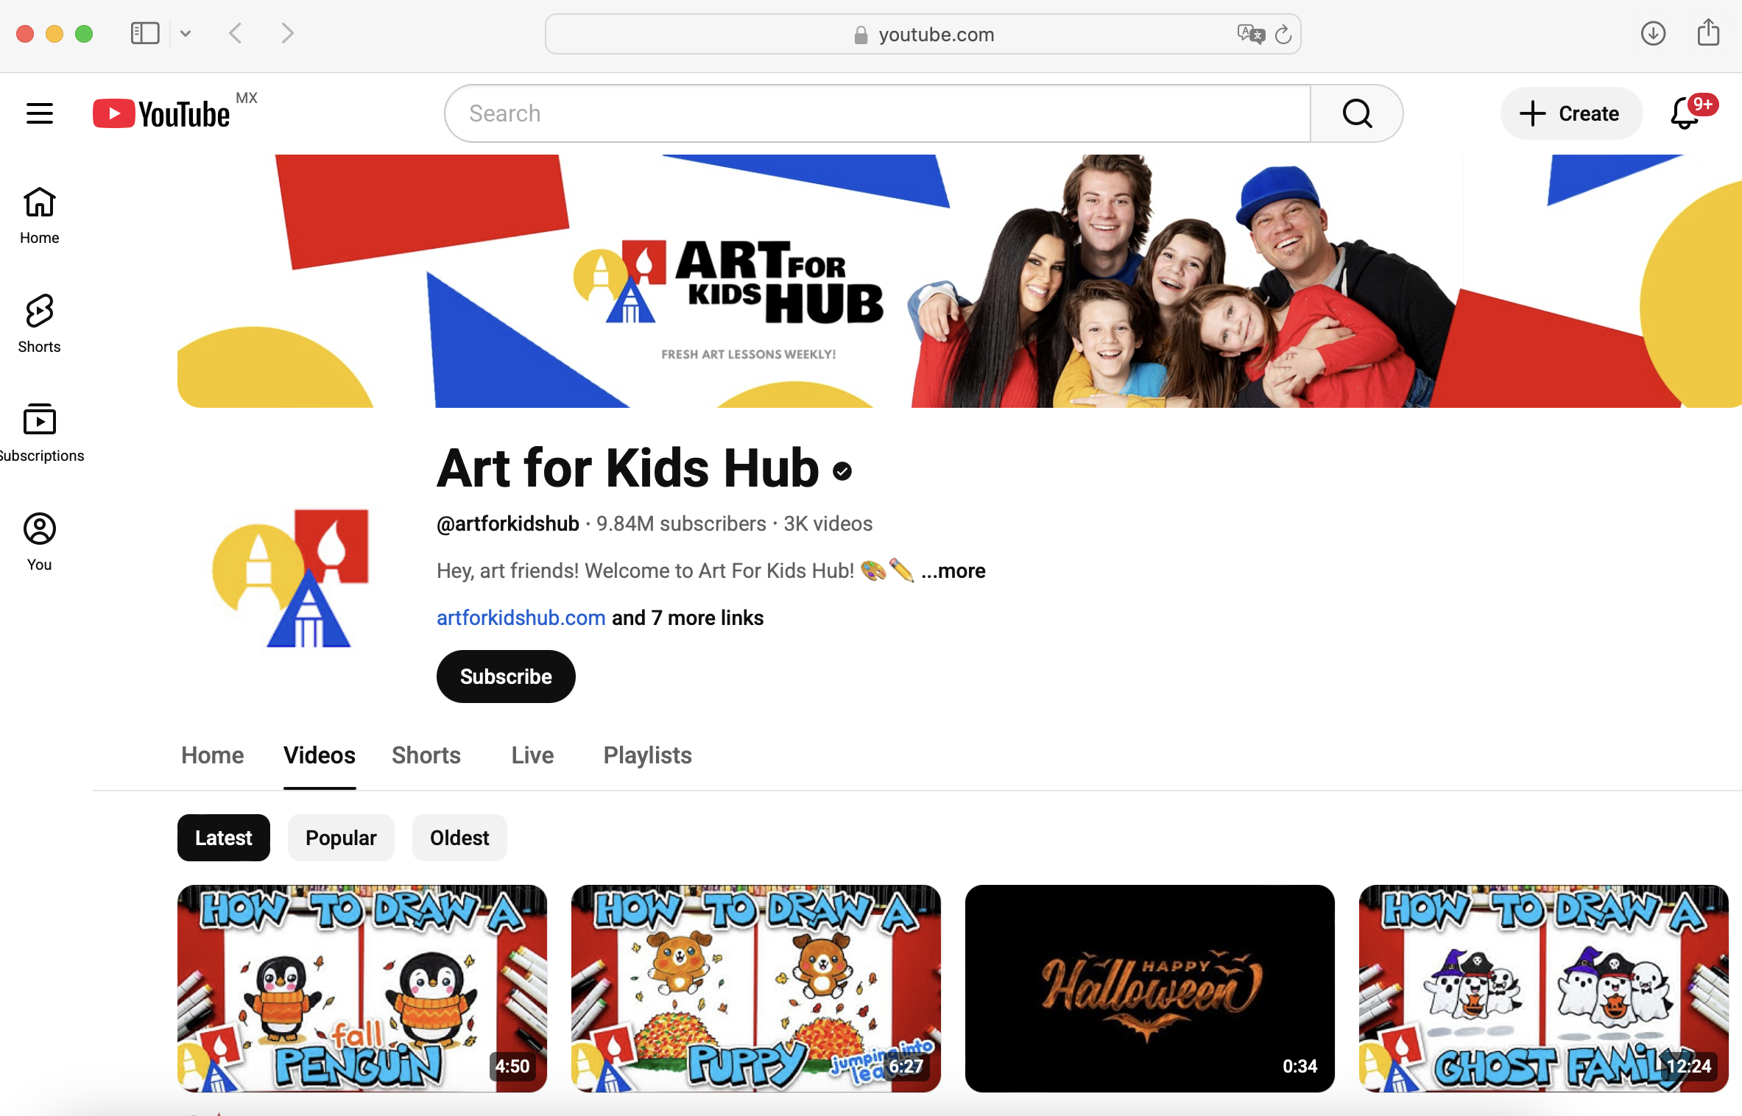The image size is (1742, 1116).
Task: Open Safari's downloads icon
Action: coord(1653,33)
